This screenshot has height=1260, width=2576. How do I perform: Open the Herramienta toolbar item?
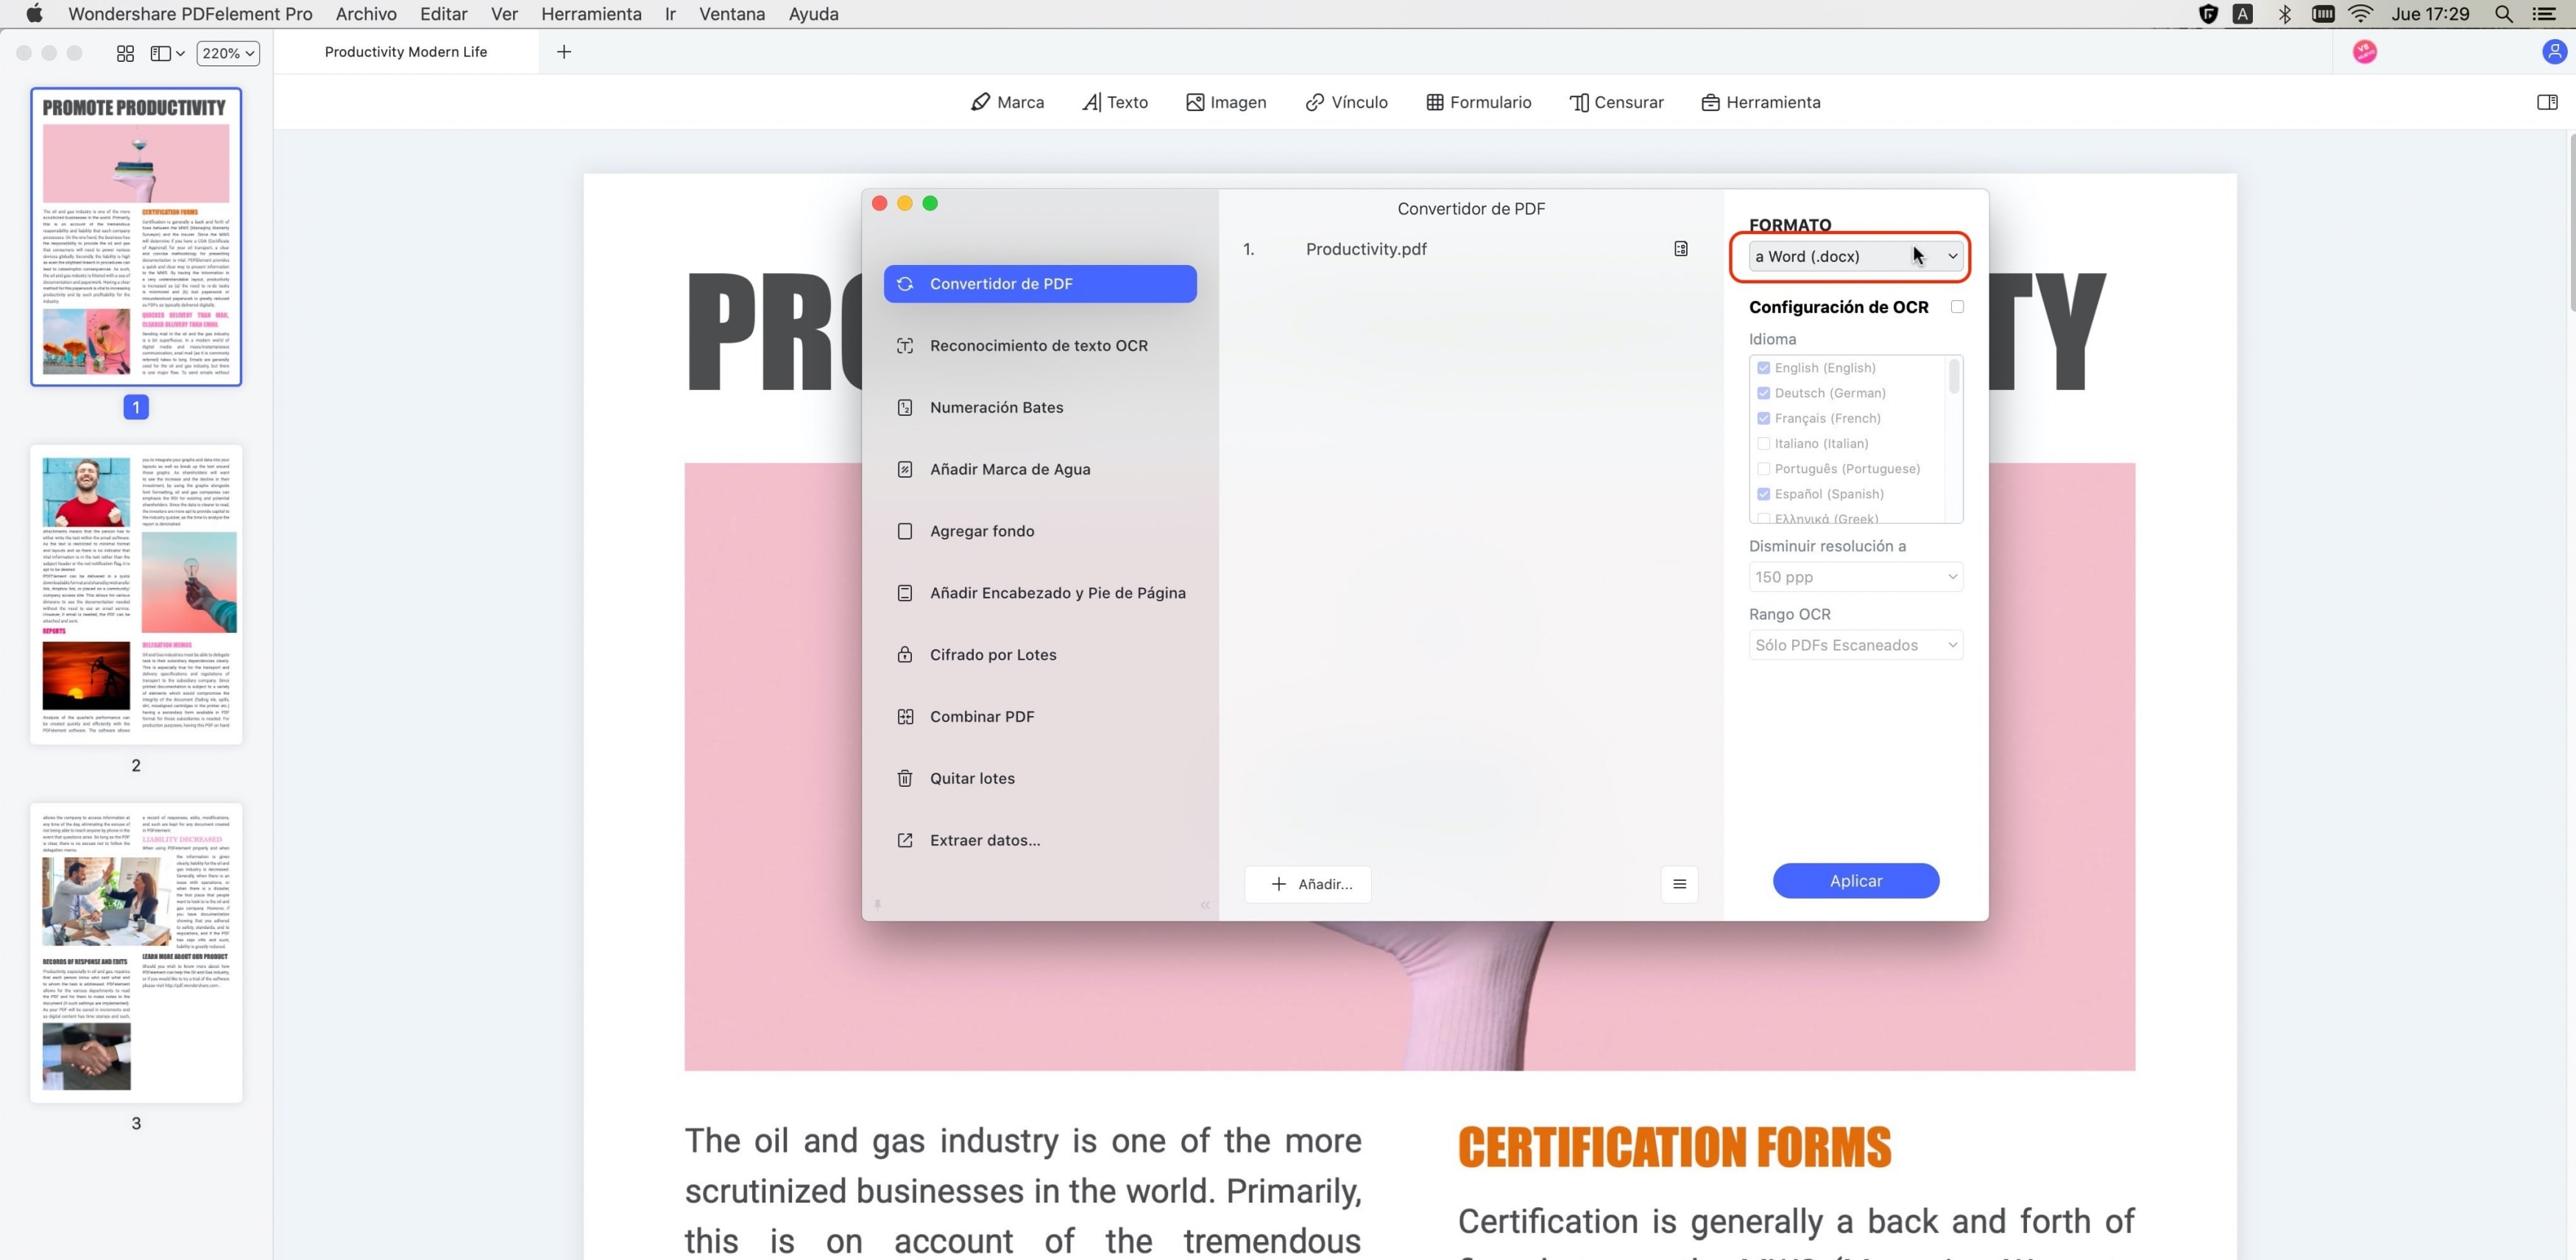[x=1762, y=101]
